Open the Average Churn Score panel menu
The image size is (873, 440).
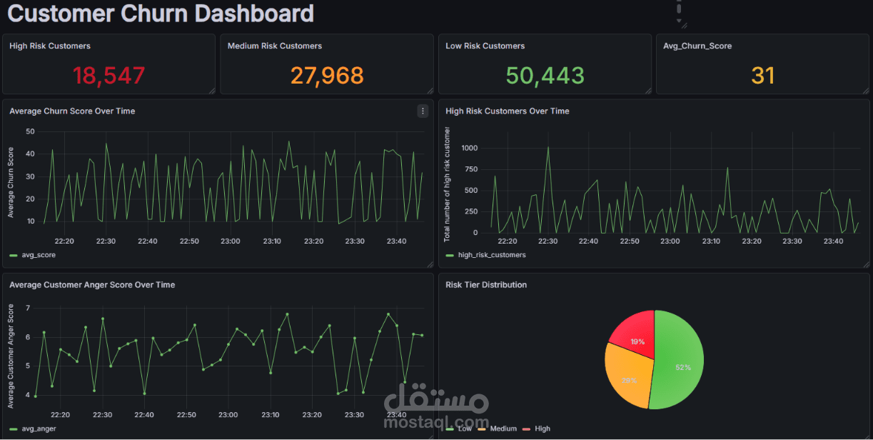coord(423,111)
